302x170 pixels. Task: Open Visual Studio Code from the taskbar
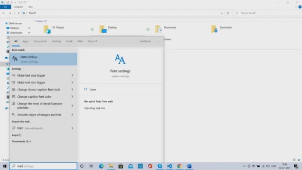tap(170, 166)
